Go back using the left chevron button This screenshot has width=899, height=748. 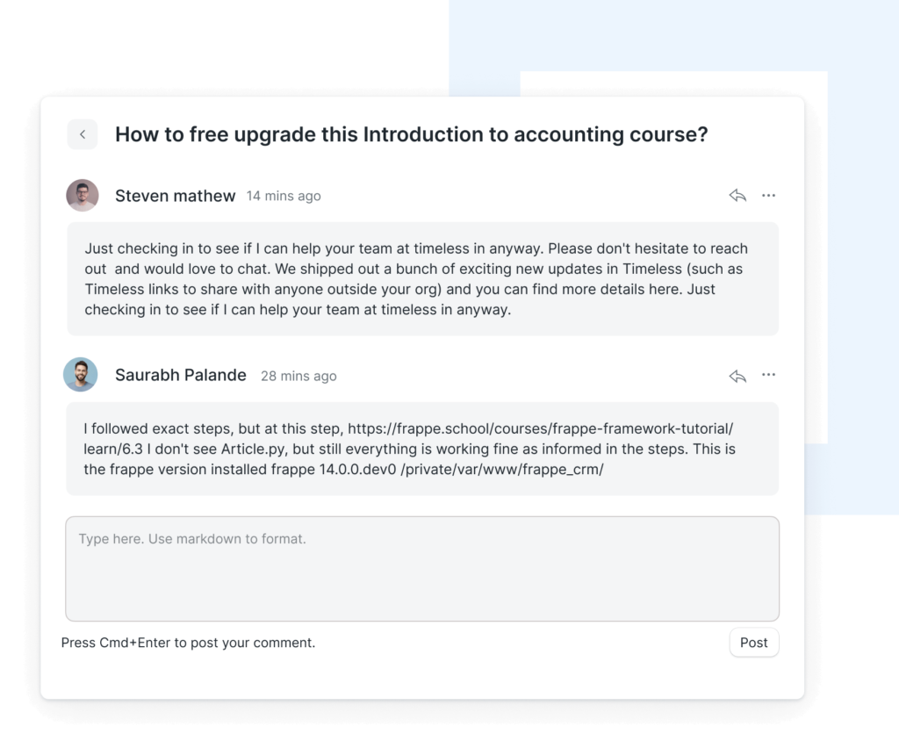click(83, 134)
